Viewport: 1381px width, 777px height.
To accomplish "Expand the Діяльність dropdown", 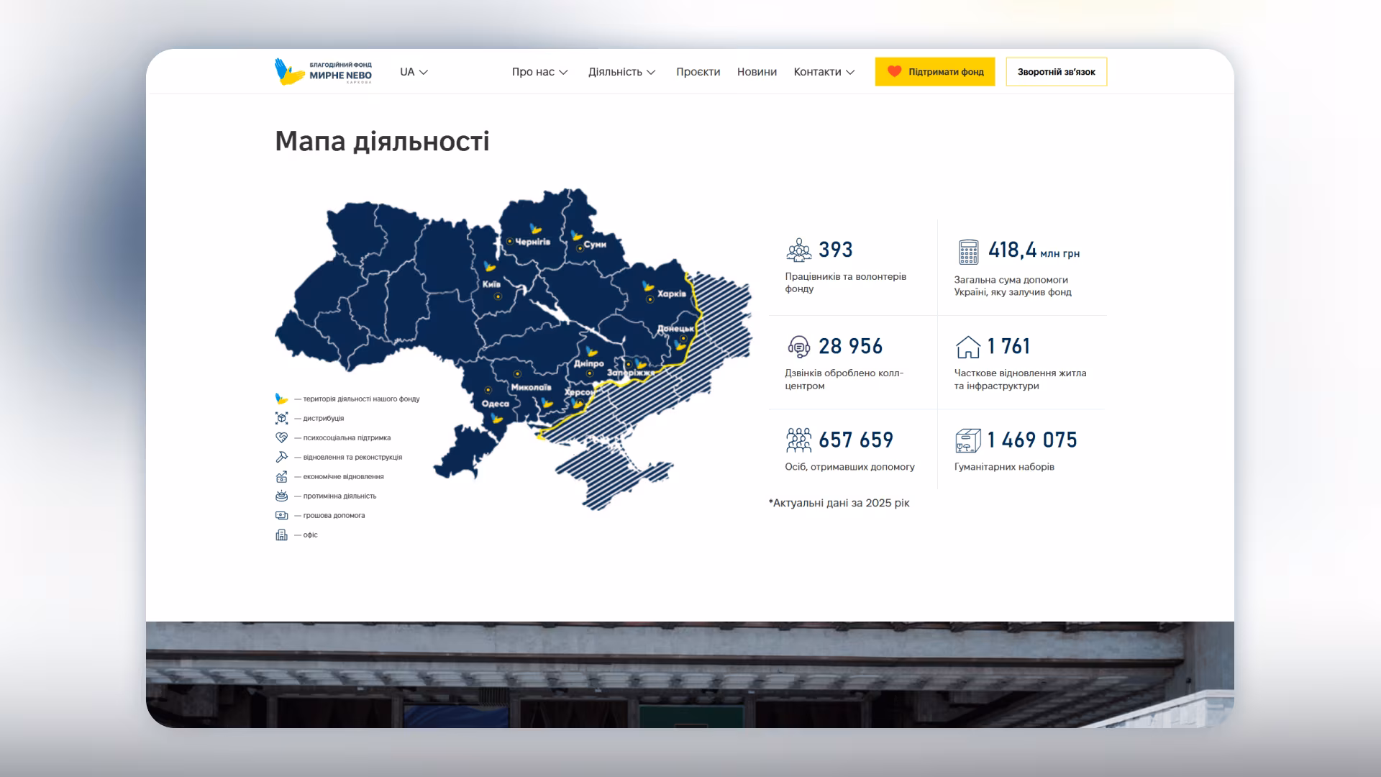I will pos(621,72).
